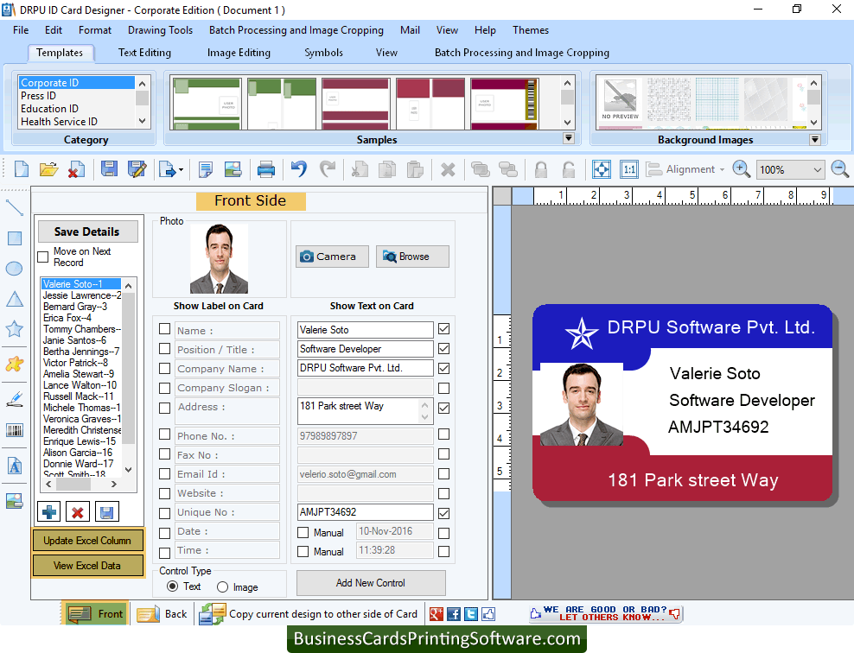The image size is (854, 653).
Task: Select the Ellipse drawing tool
Action: (x=14, y=269)
